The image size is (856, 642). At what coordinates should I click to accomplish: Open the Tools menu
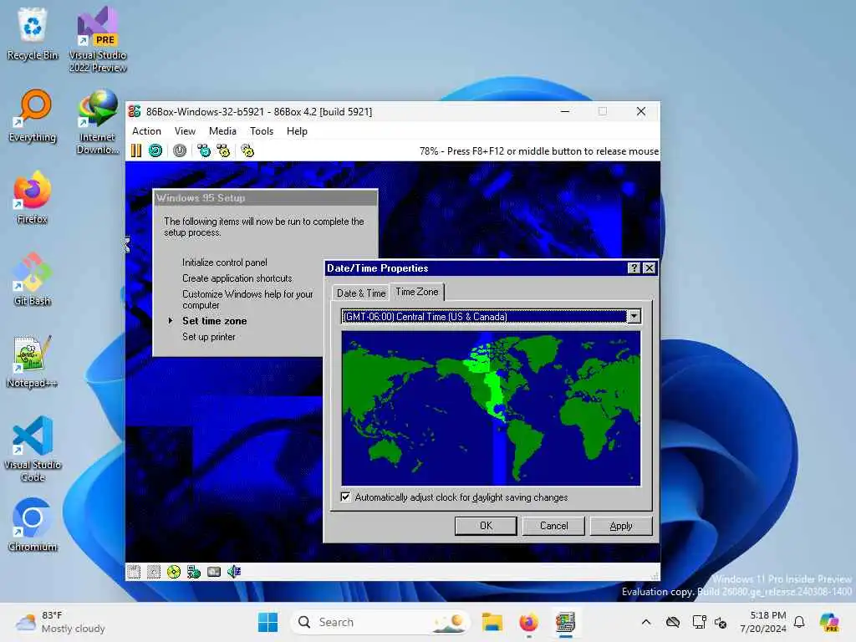(262, 131)
